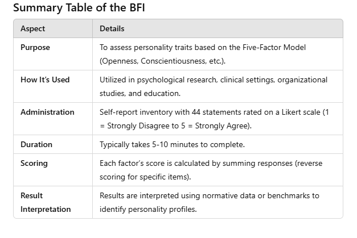Screen dimensions: 357x238
Task: Click the "Duration" row label
Action: click(36, 145)
